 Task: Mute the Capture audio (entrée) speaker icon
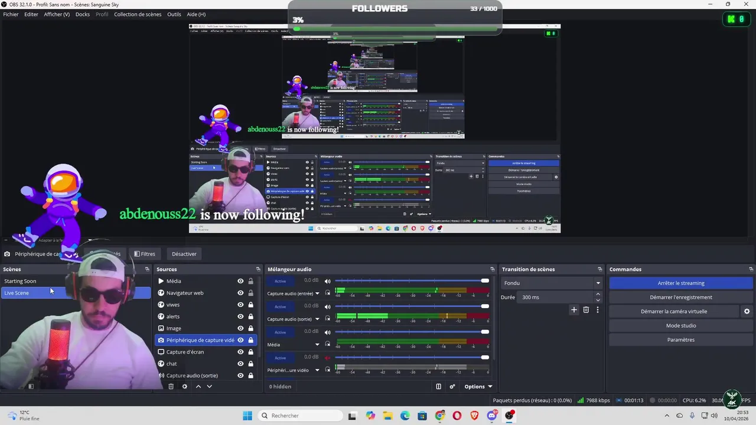click(x=327, y=282)
